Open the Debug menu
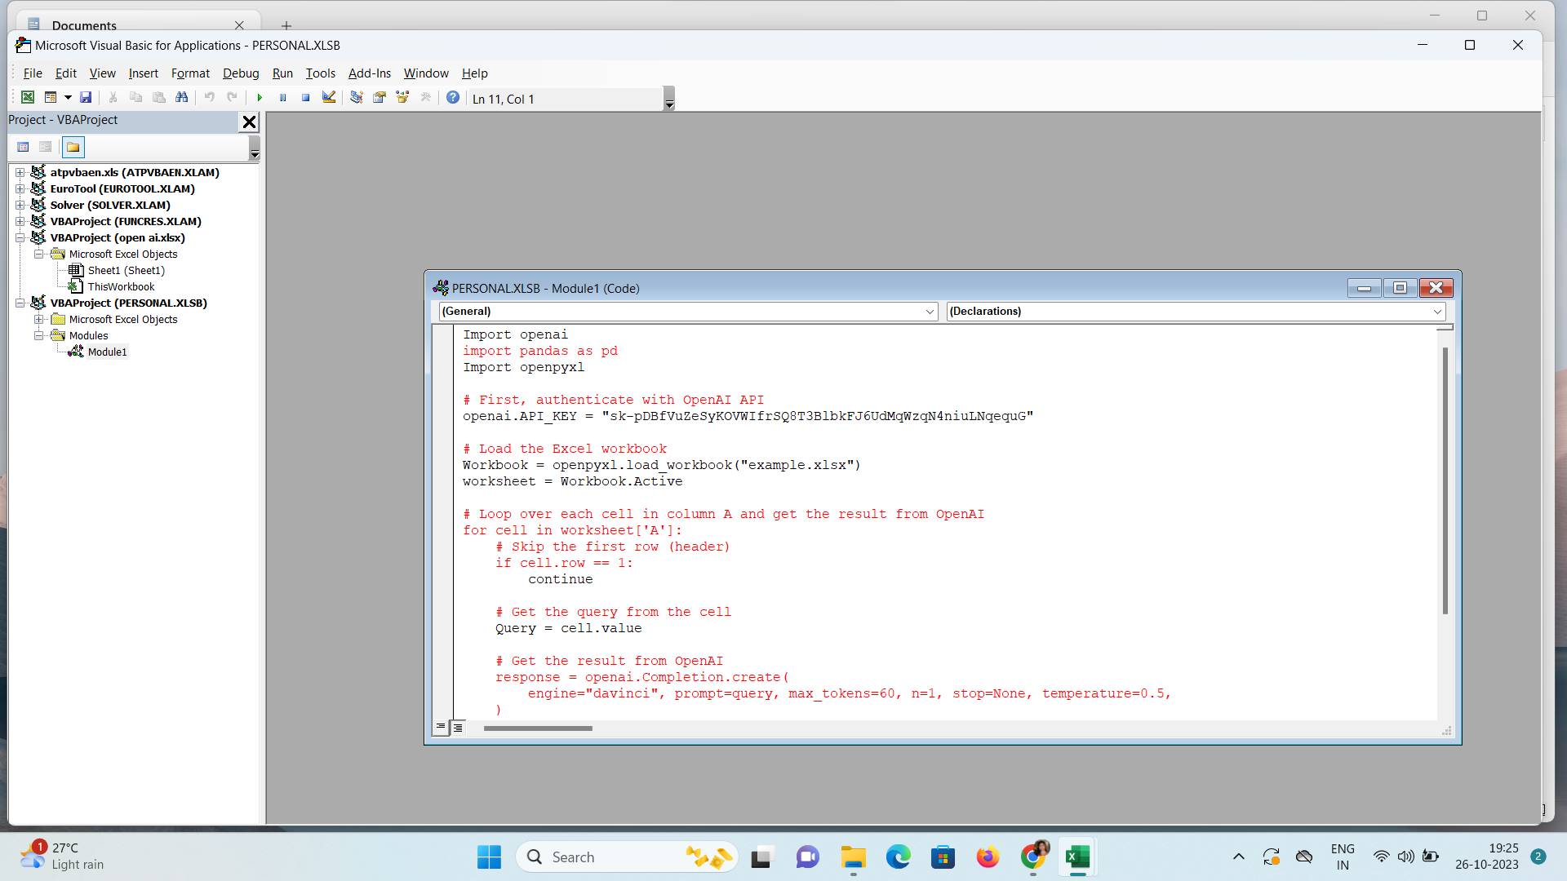 (241, 73)
